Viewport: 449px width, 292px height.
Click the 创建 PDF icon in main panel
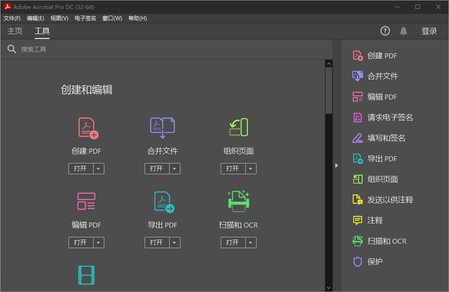[88, 128]
